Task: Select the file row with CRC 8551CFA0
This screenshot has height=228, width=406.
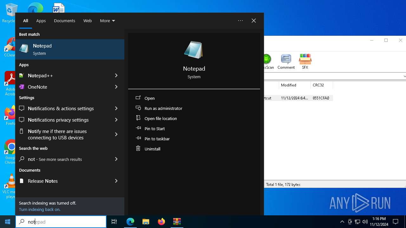Action: 298,98
